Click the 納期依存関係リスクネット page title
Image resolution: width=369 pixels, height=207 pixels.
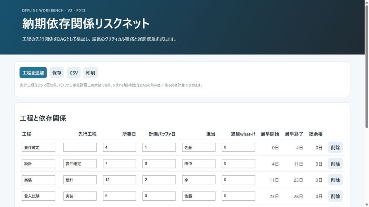click(x=86, y=23)
